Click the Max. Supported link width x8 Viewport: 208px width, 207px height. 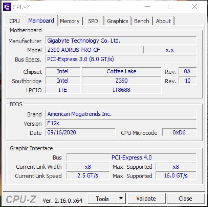(176, 167)
